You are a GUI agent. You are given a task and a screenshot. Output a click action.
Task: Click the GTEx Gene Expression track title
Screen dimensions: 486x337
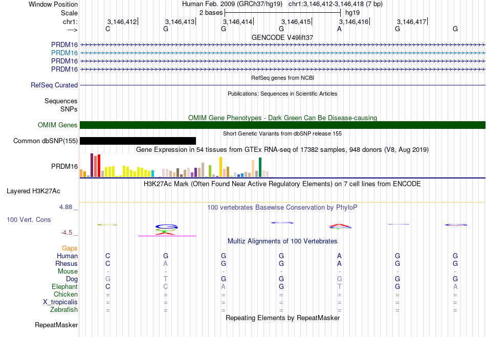pos(282,150)
